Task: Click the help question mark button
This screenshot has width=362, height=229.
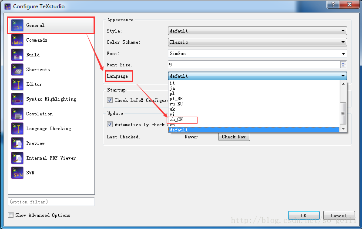Action: (x=333, y=4)
